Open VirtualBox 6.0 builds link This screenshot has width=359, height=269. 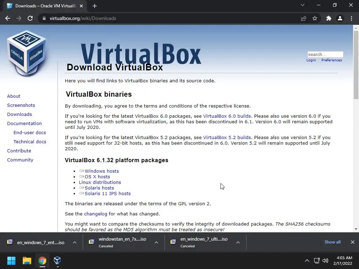(x=227, y=116)
